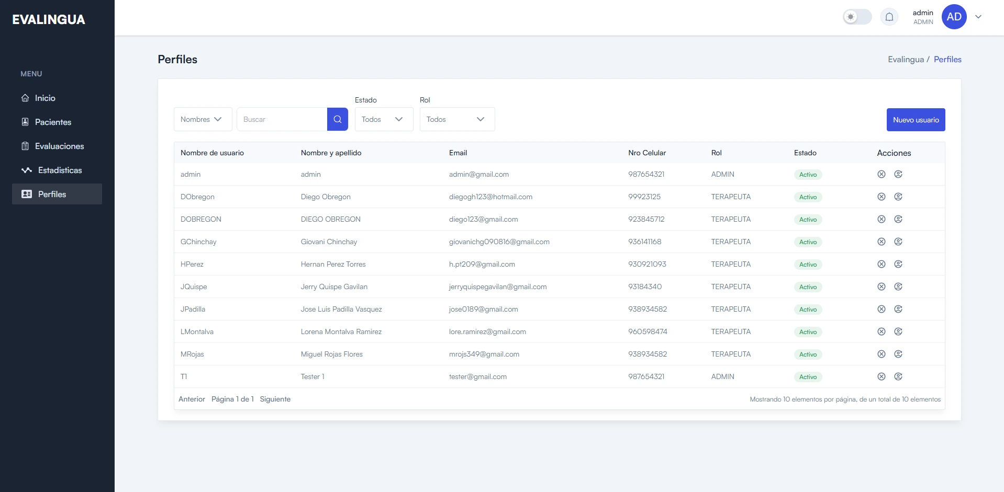
Task: Click the circled X icon in JQuispe's row
Action: 882,287
